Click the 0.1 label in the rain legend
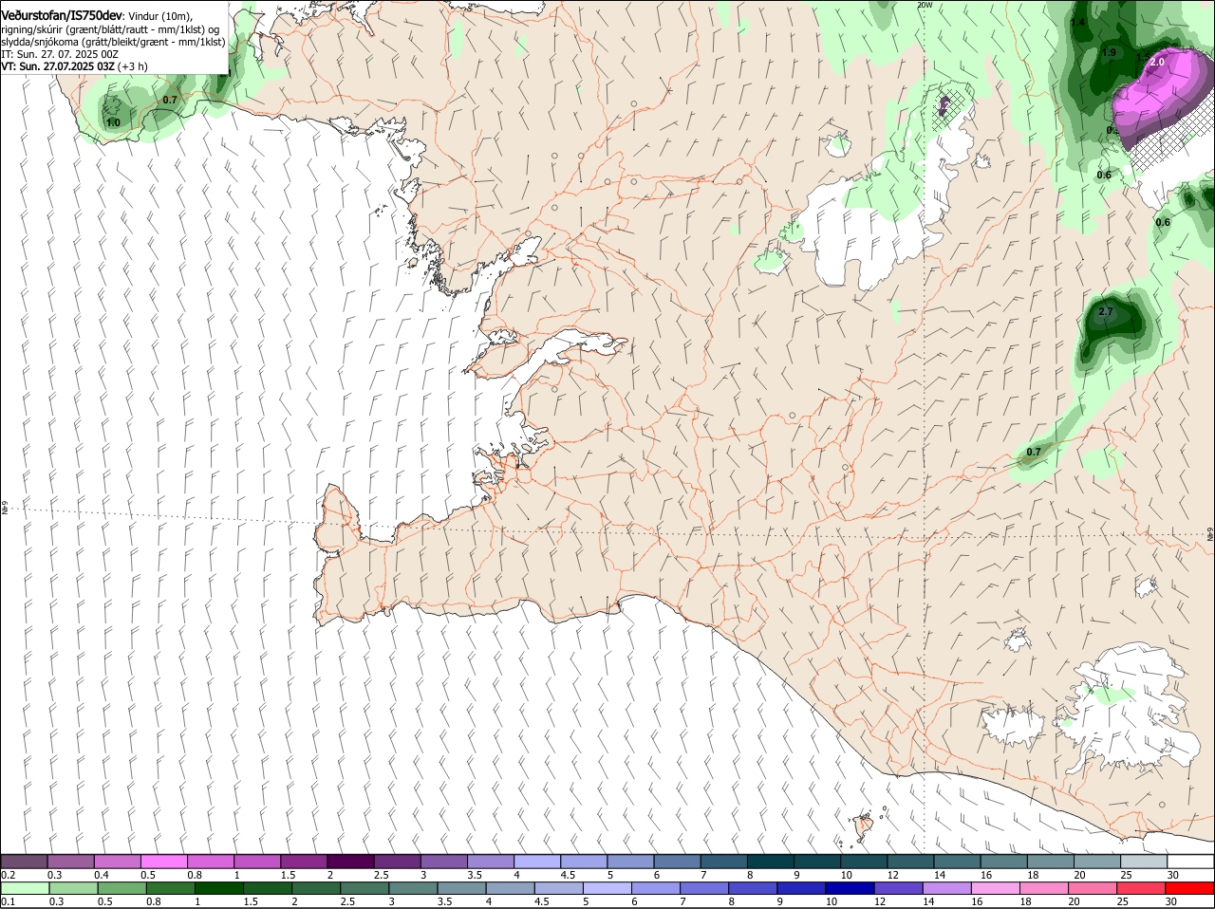The width and height of the screenshot is (1215, 909). pyautogui.click(x=8, y=901)
